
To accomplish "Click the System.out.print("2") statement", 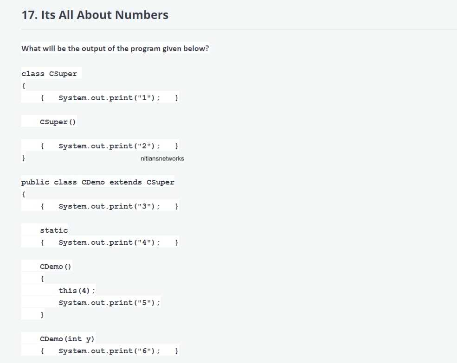I will point(109,146).
